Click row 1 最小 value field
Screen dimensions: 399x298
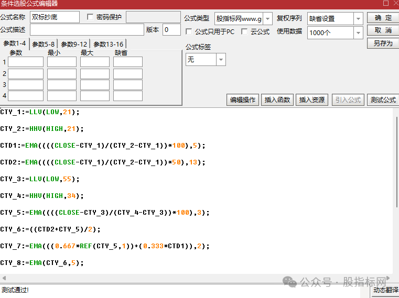tap(62, 62)
